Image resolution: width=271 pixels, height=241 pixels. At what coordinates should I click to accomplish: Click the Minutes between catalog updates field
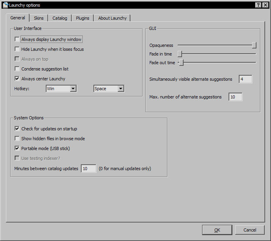tap(88, 169)
